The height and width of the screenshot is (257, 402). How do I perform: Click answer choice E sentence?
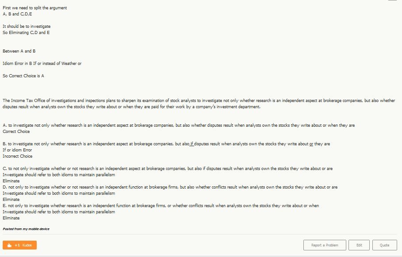click(161, 206)
